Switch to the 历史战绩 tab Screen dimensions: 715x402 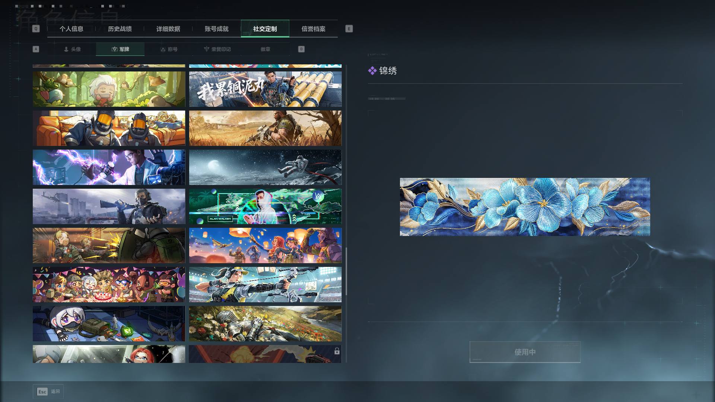click(120, 29)
